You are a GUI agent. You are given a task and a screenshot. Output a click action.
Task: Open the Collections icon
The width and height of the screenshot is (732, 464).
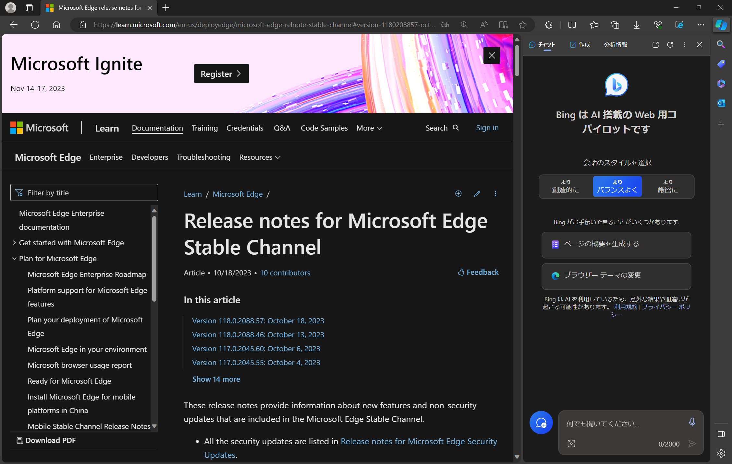click(x=615, y=25)
